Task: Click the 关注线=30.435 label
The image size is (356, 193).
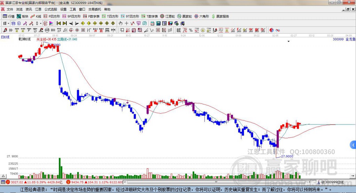Action: 46,39
